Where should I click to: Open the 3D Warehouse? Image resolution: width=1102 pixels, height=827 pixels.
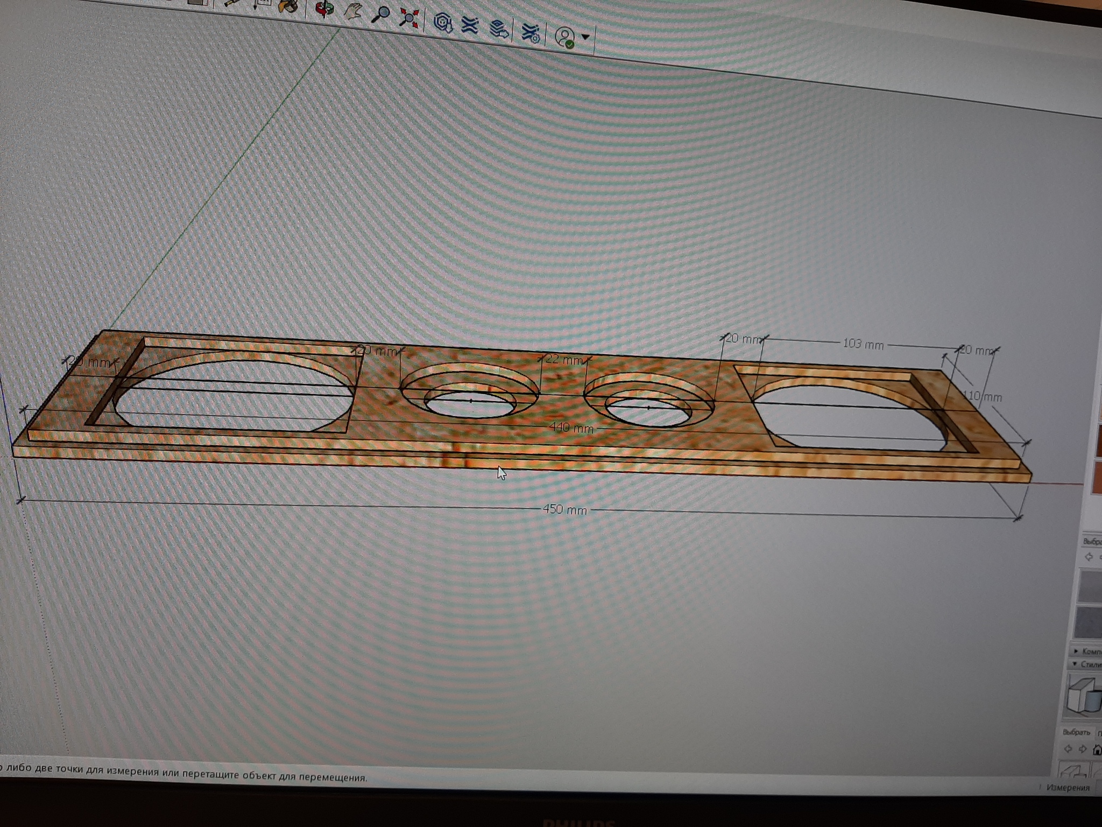point(443,23)
